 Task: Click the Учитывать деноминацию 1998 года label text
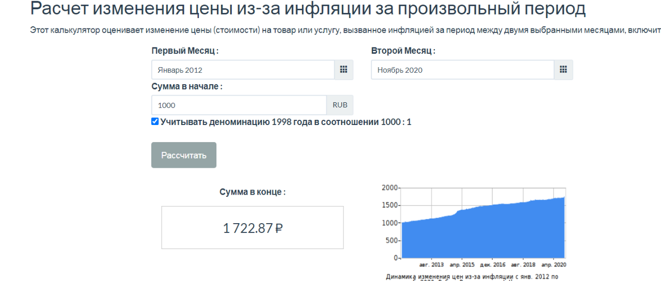[x=286, y=122]
